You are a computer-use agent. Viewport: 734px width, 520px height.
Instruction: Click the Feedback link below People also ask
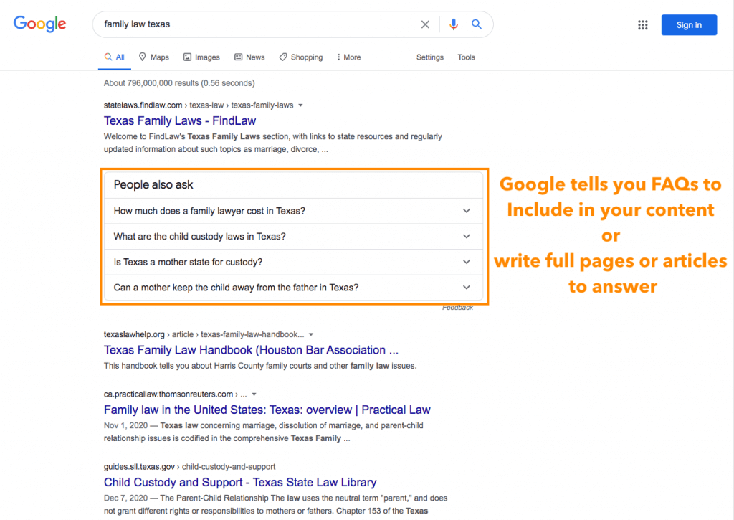click(457, 308)
